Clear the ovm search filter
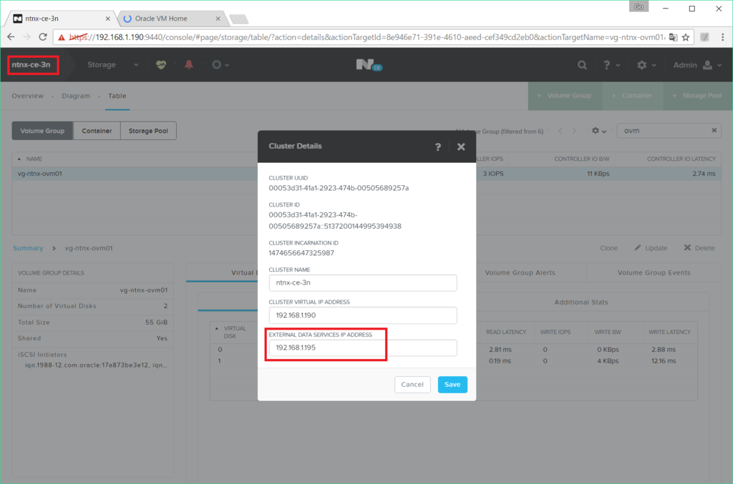The height and width of the screenshot is (484, 733). click(x=714, y=131)
